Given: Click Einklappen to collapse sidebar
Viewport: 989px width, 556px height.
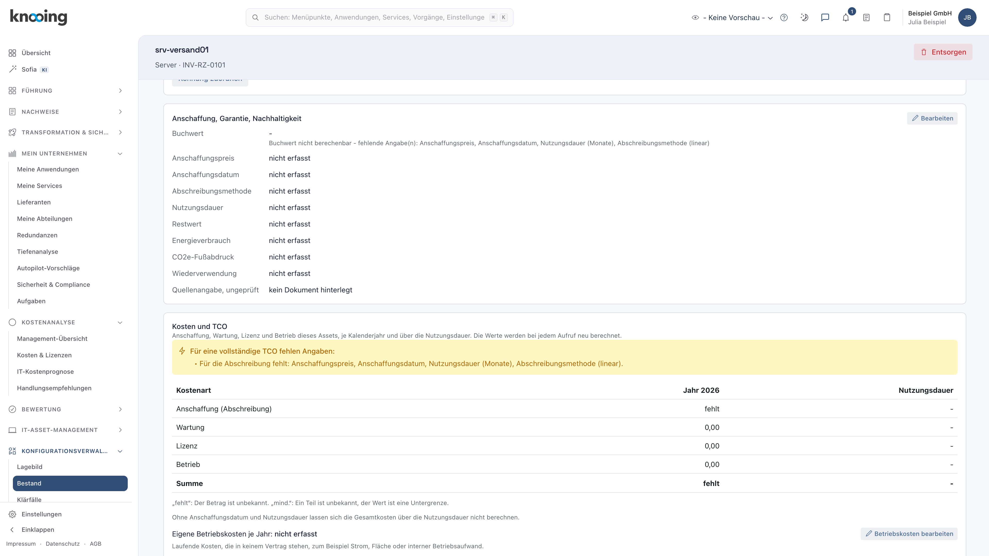Looking at the screenshot, I should point(38,529).
